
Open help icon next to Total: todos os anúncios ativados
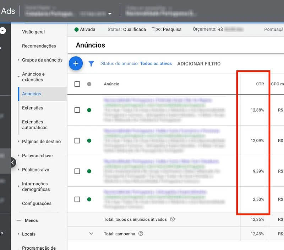pos(172,219)
